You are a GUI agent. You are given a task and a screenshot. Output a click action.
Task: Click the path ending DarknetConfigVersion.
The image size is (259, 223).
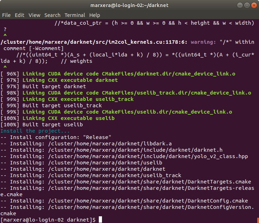pos(151,207)
